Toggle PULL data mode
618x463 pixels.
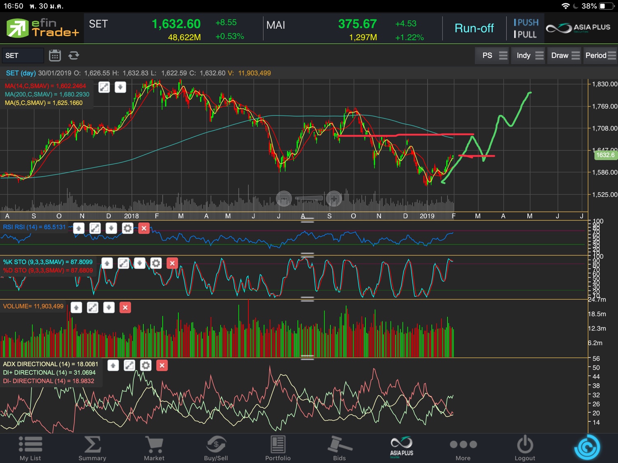(525, 35)
